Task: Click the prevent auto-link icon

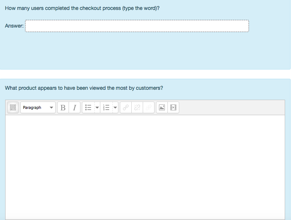Action: pyautogui.click(x=149, y=107)
